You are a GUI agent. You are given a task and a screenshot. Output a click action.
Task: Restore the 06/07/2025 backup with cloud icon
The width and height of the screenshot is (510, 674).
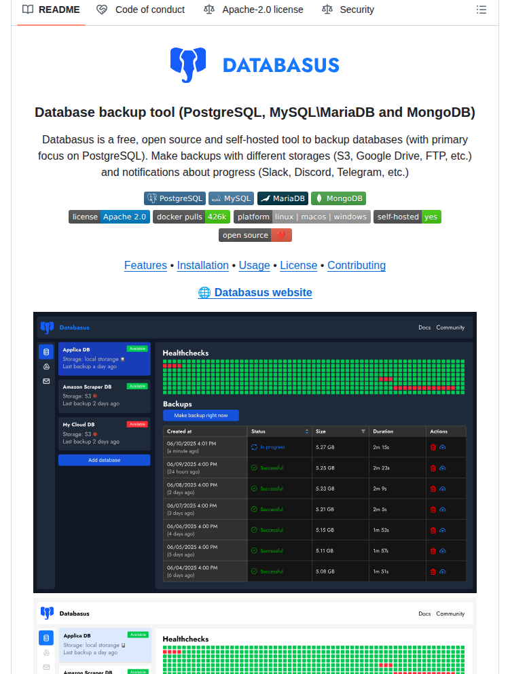[x=443, y=510]
